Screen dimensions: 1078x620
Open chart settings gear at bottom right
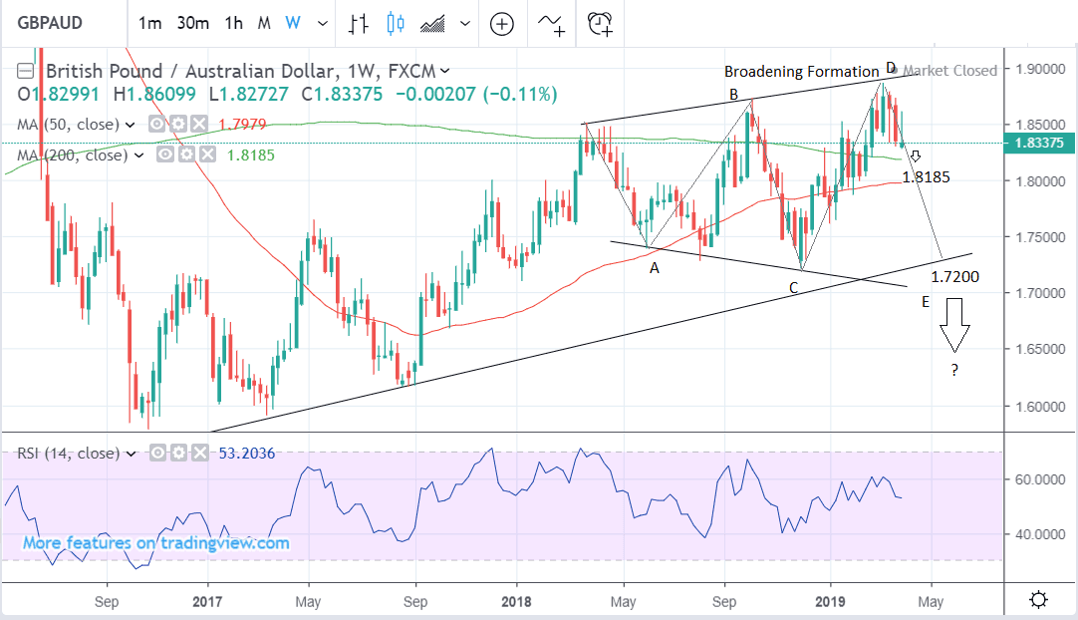tap(1038, 599)
